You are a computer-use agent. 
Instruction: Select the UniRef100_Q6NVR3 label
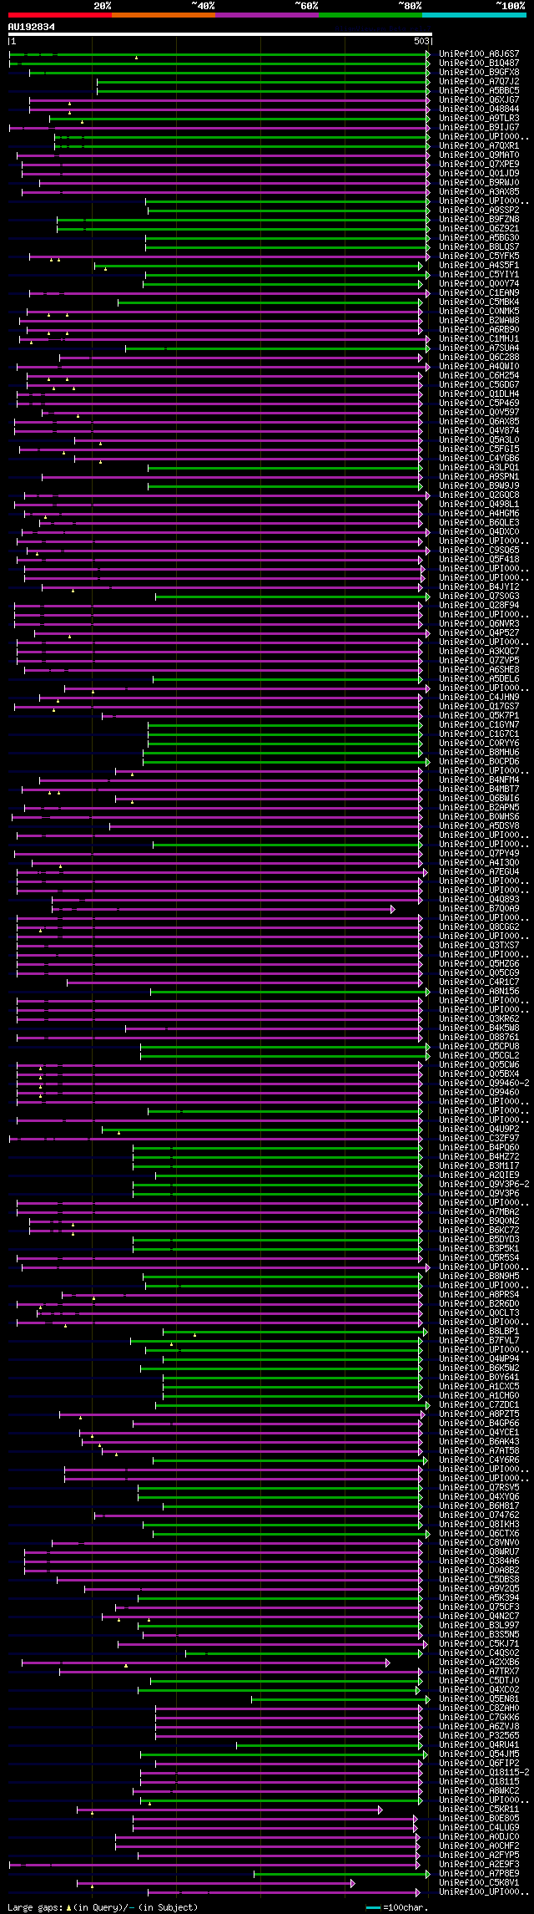pyautogui.click(x=479, y=623)
